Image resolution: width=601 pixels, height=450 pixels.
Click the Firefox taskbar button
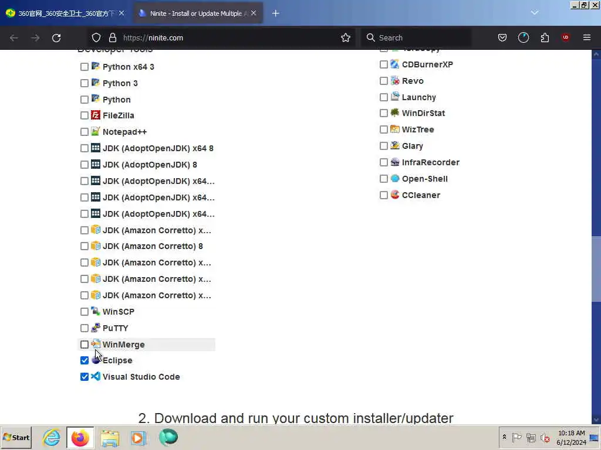pyautogui.click(x=80, y=438)
